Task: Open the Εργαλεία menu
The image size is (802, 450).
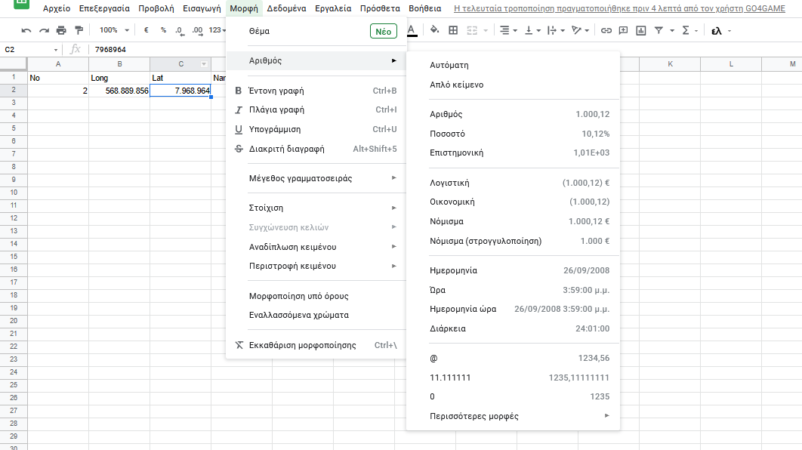Action: click(x=333, y=8)
